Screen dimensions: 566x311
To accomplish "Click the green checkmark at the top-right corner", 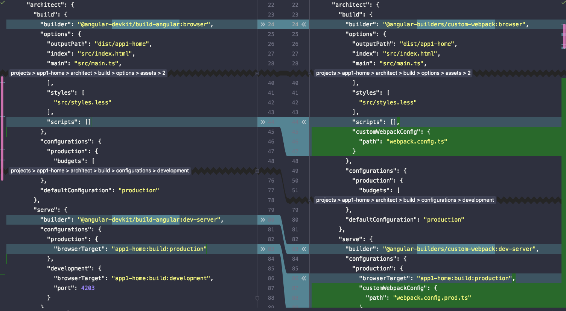I will (563, 3).
